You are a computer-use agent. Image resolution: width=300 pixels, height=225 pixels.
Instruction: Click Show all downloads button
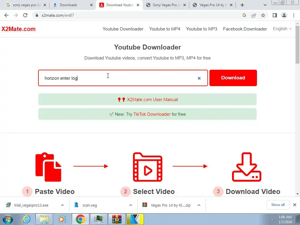point(278,205)
